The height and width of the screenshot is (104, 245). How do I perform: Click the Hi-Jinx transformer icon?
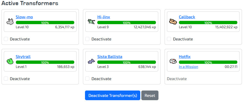click(91, 22)
